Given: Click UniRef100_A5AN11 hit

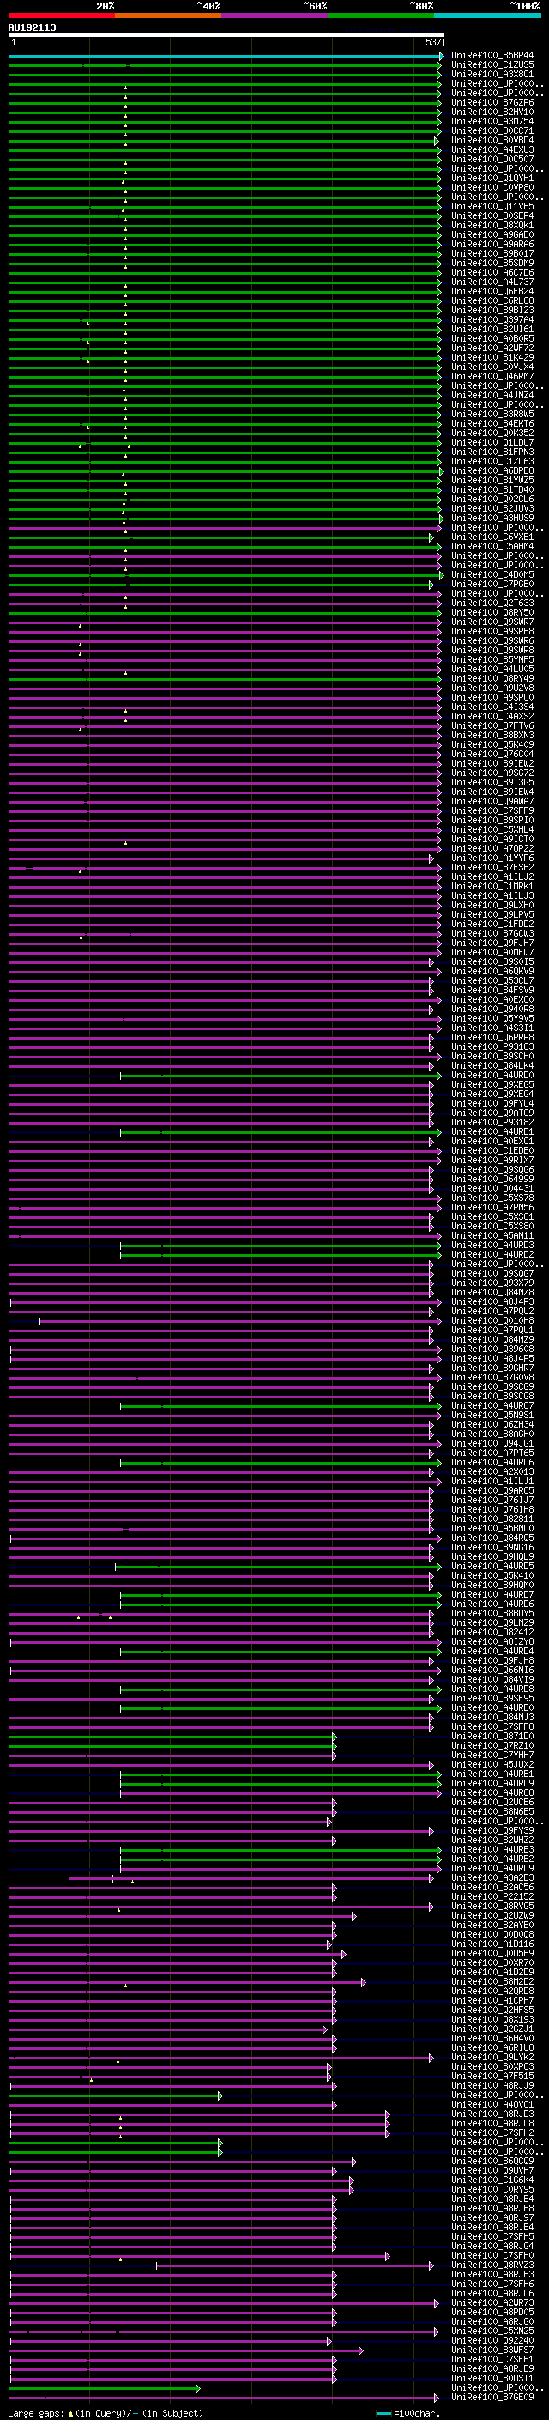Looking at the screenshot, I should [492, 1235].
